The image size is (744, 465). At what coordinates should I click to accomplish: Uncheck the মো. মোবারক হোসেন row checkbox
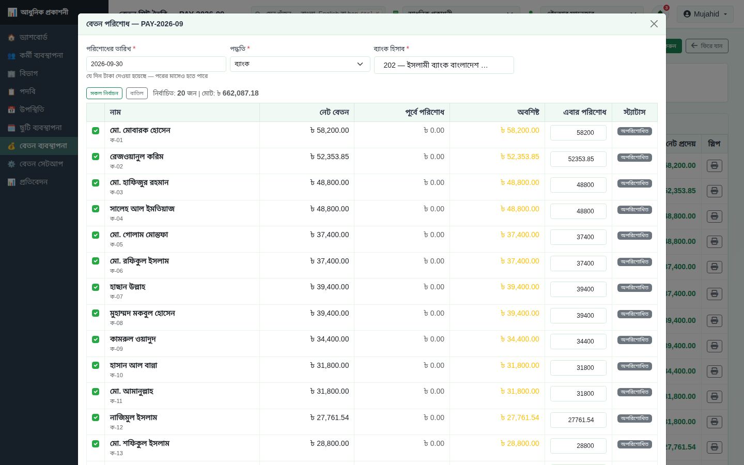pyautogui.click(x=96, y=131)
